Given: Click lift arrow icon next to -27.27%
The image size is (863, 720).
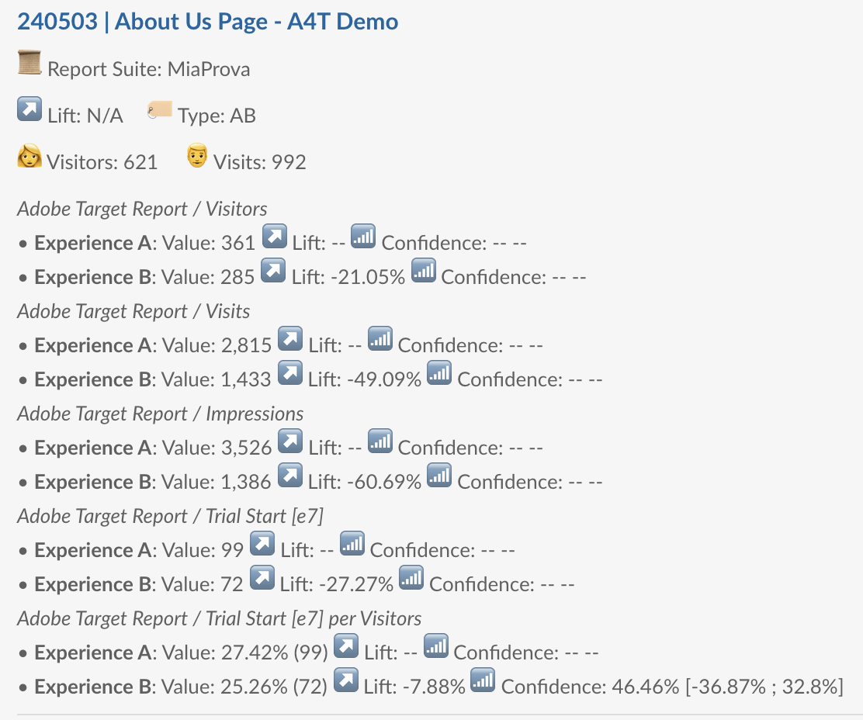Looking at the screenshot, I should coord(262,577).
